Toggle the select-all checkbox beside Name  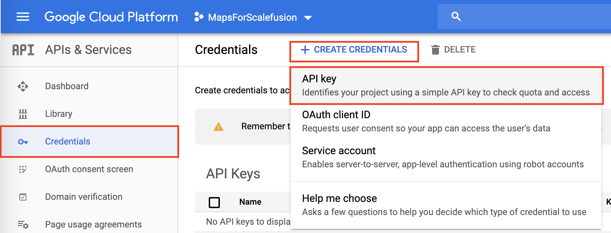(214, 202)
